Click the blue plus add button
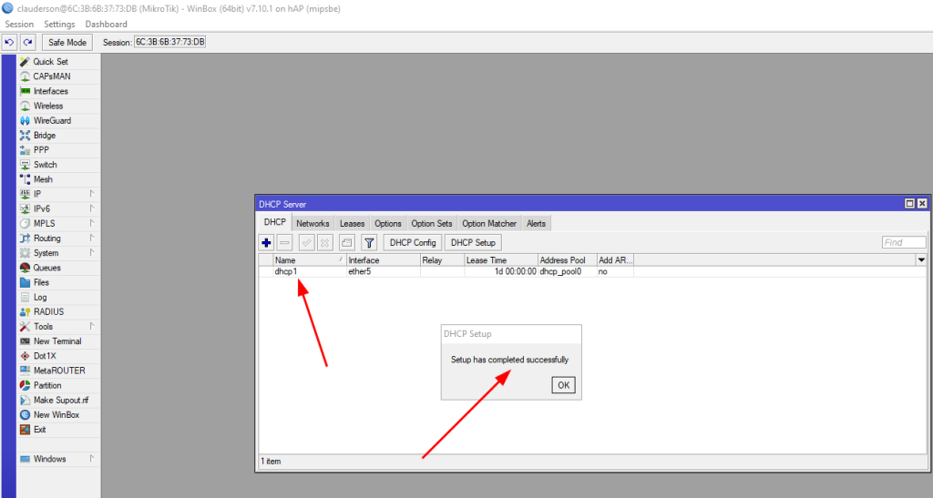933x498 pixels. click(x=266, y=242)
